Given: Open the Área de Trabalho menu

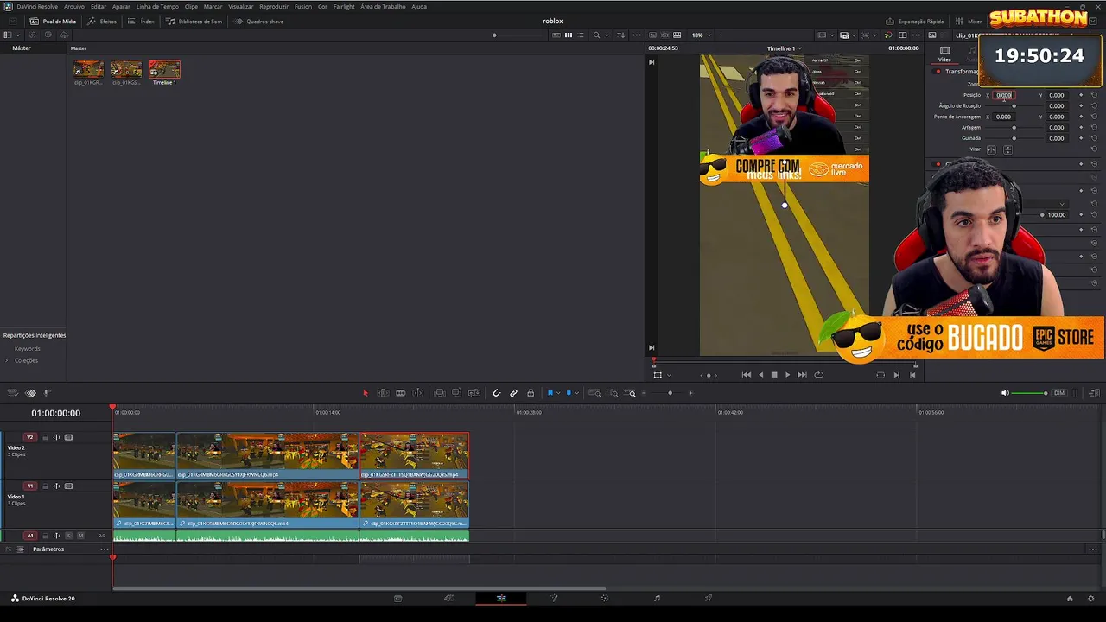Looking at the screenshot, I should point(383,6).
